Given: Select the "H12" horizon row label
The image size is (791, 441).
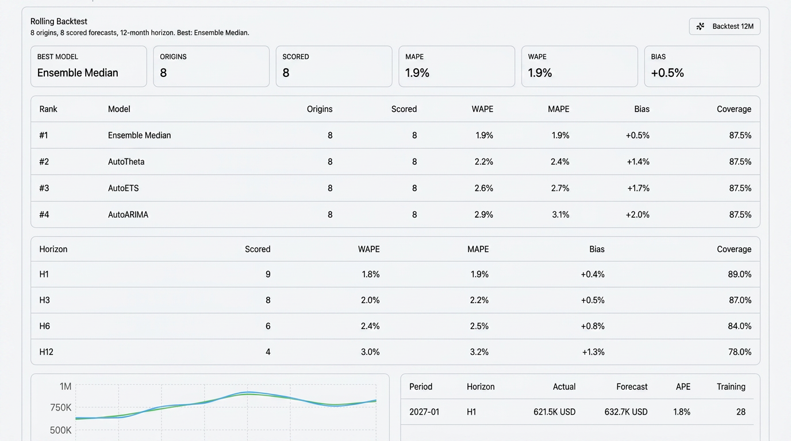Looking at the screenshot, I should click(x=46, y=352).
